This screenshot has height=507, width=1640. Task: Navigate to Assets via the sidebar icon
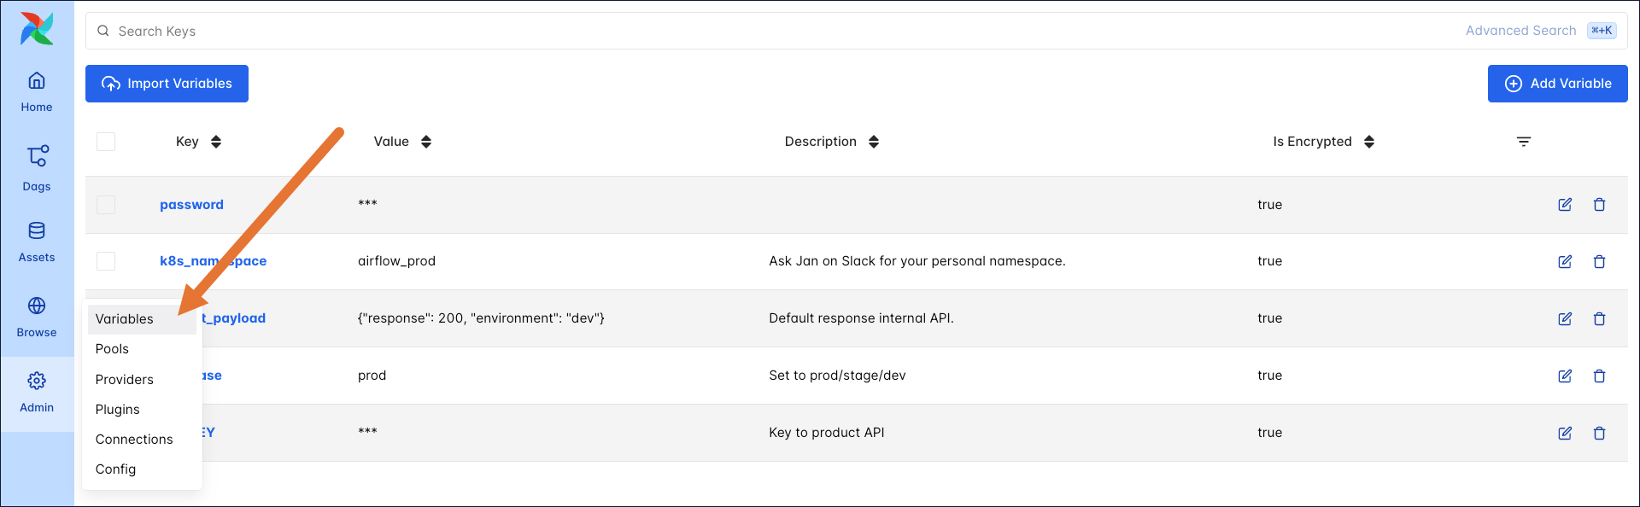[x=36, y=241]
